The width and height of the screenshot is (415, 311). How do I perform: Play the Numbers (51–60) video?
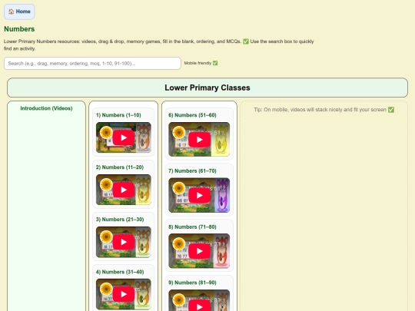[x=200, y=140]
